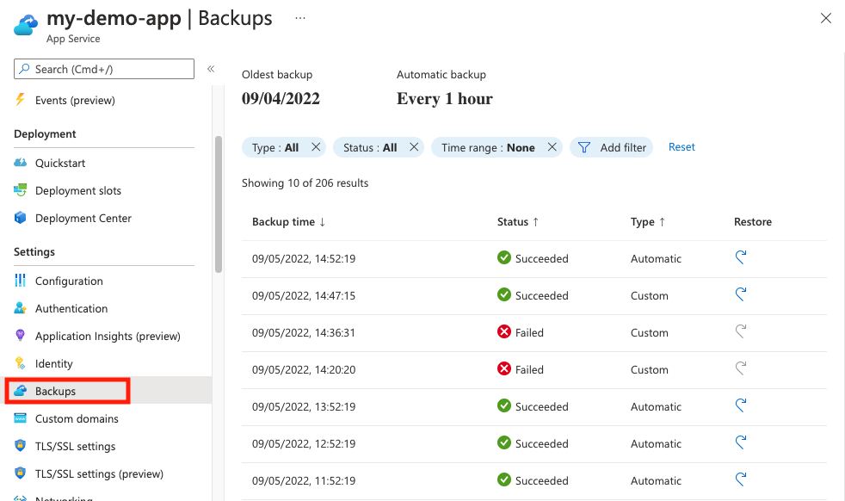Click the Deployment Center icon
This screenshot has width=845, height=501.
[21, 218]
